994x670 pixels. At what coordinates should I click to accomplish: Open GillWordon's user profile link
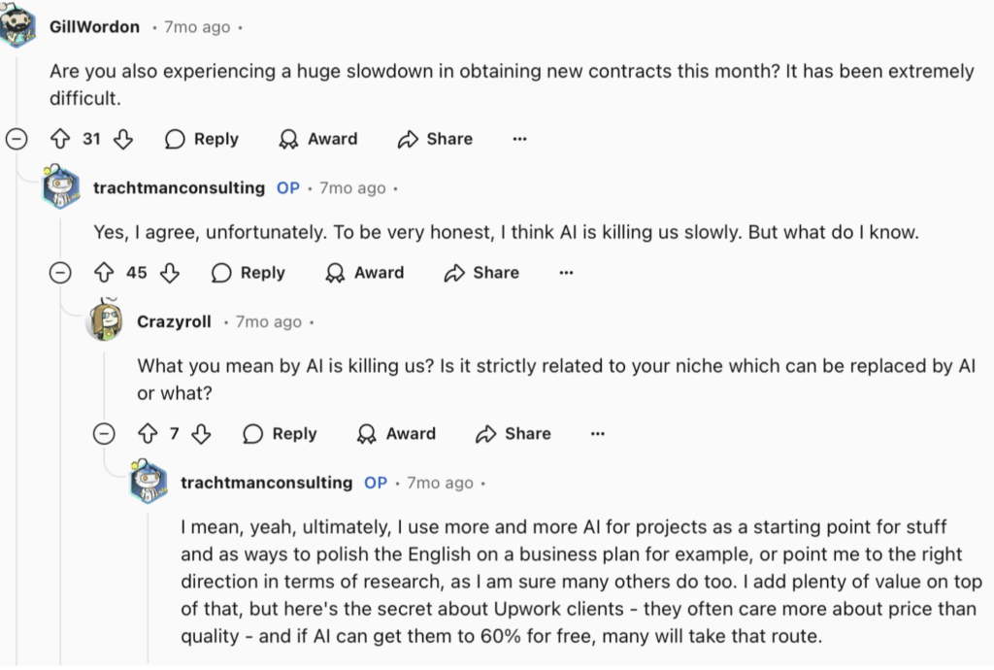coord(94,26)
